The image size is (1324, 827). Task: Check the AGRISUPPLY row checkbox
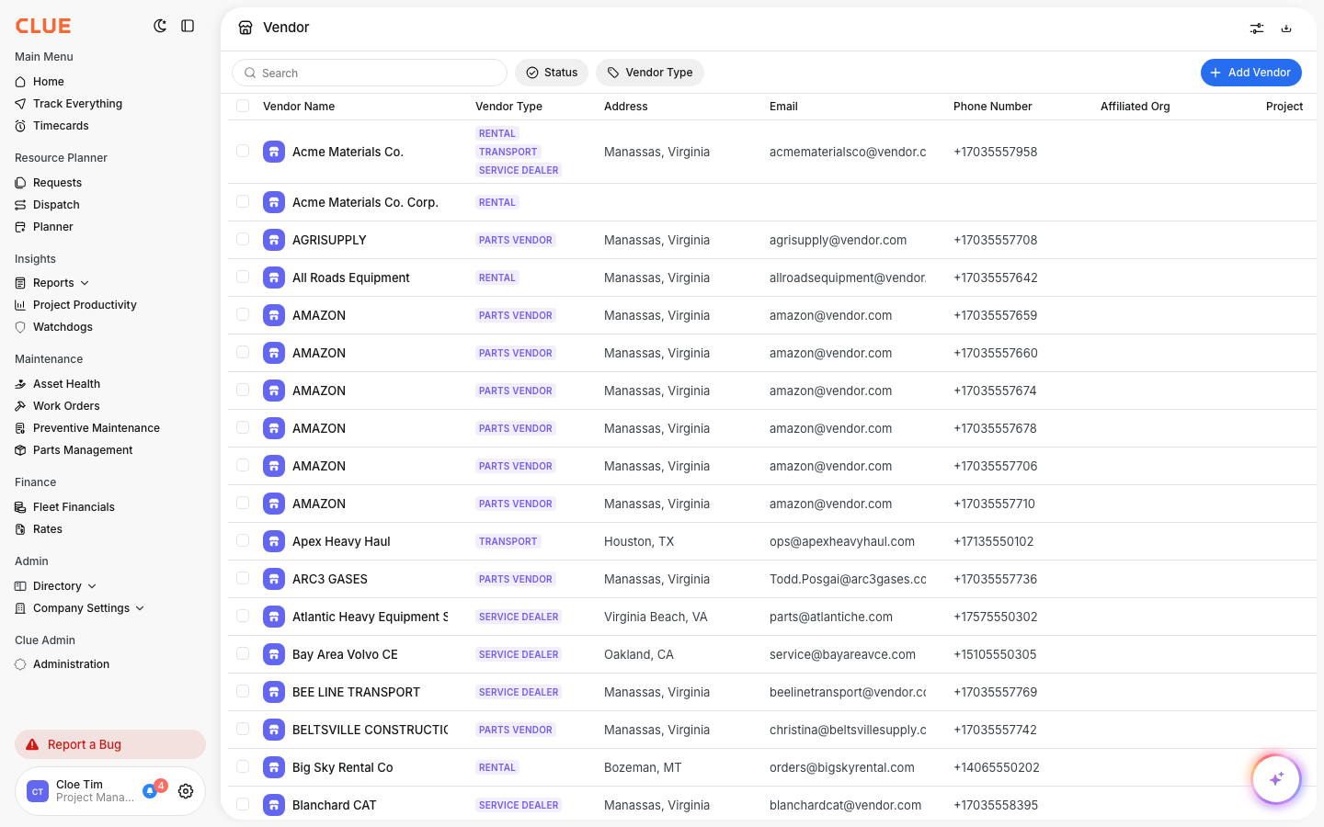pos(243,239)
